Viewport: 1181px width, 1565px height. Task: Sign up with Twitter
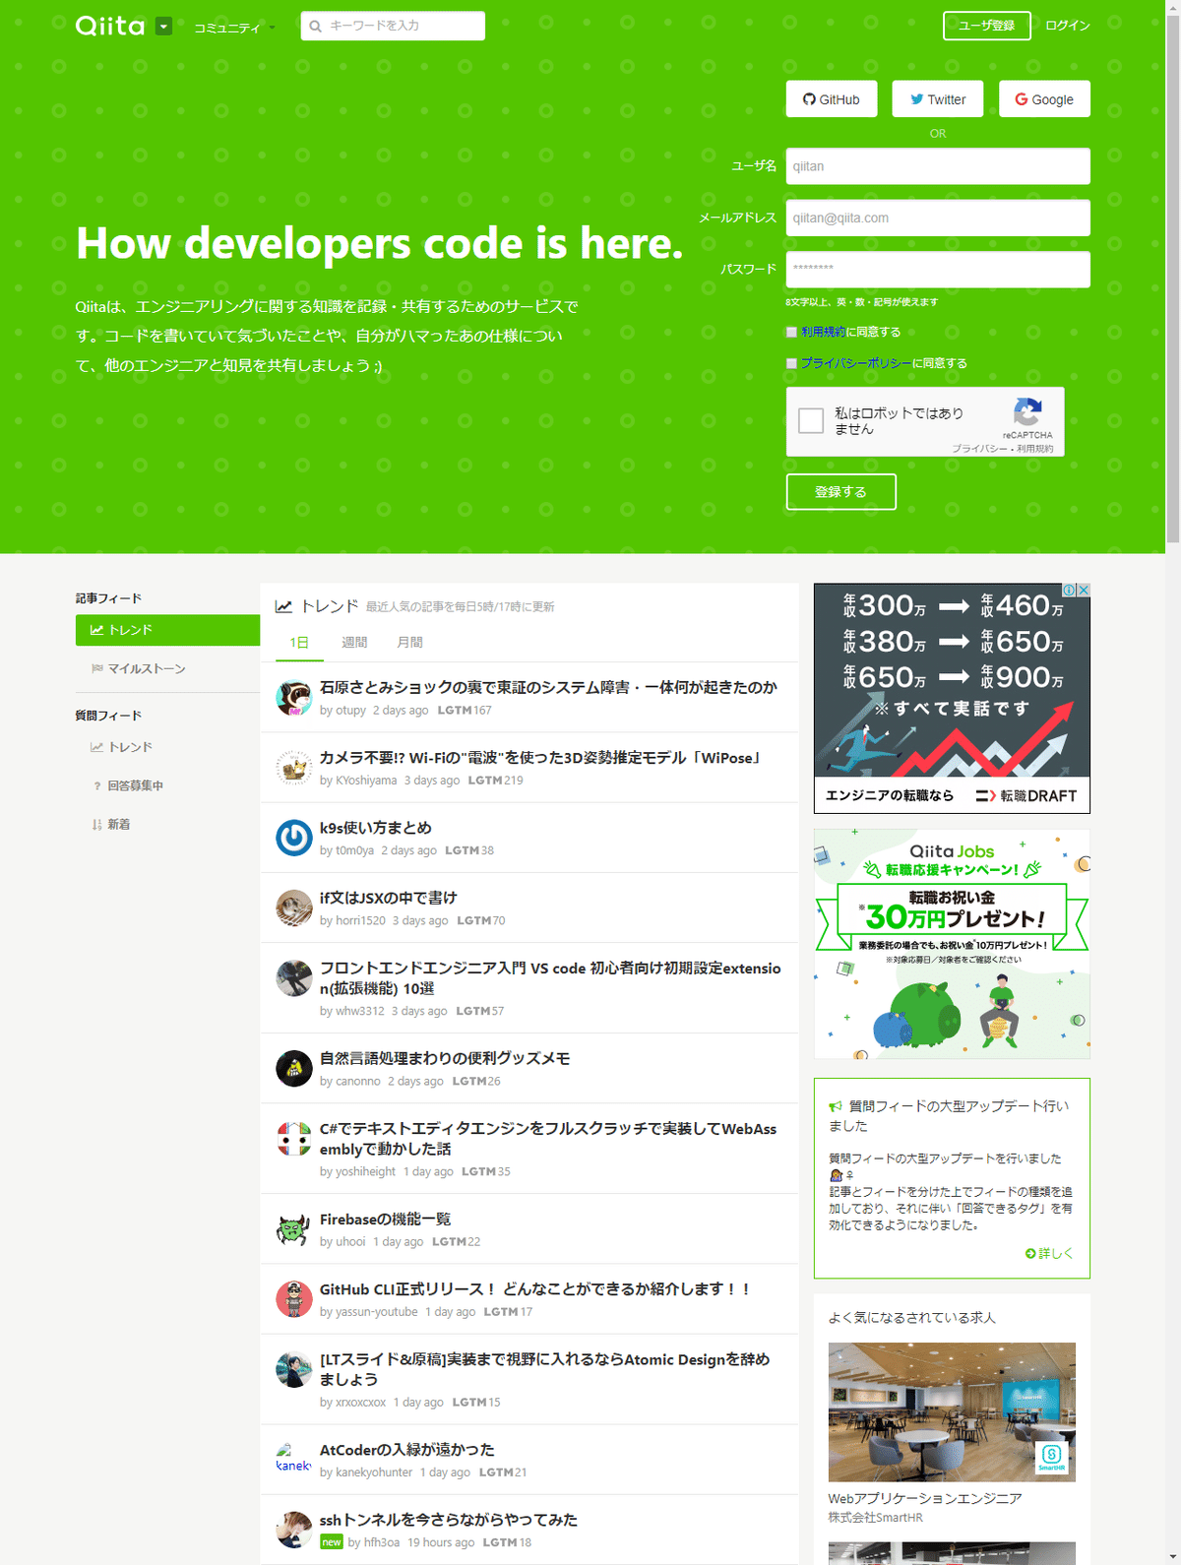pyautogui.click(x=938, y=99)
